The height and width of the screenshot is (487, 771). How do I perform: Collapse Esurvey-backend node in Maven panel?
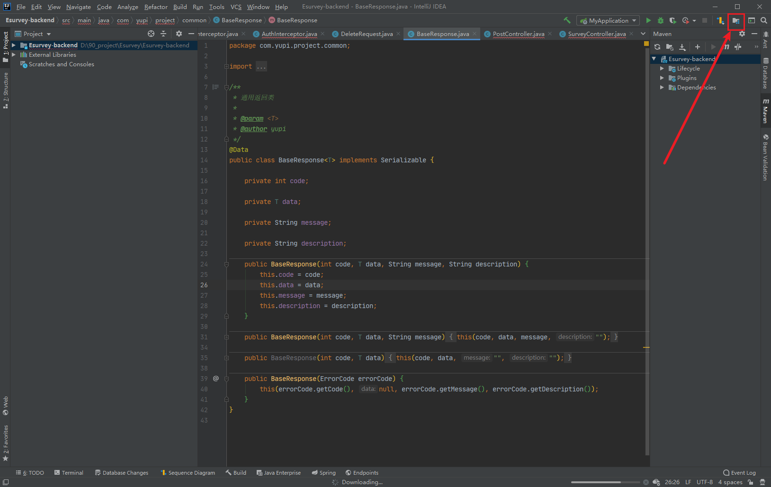(x=654, y=59)
